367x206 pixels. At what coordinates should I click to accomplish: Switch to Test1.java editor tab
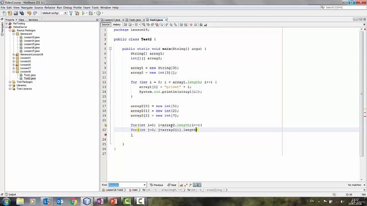[135, 20]
